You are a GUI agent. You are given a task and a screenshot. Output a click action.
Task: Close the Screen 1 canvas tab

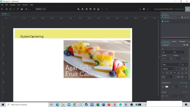tap(9, 14)
